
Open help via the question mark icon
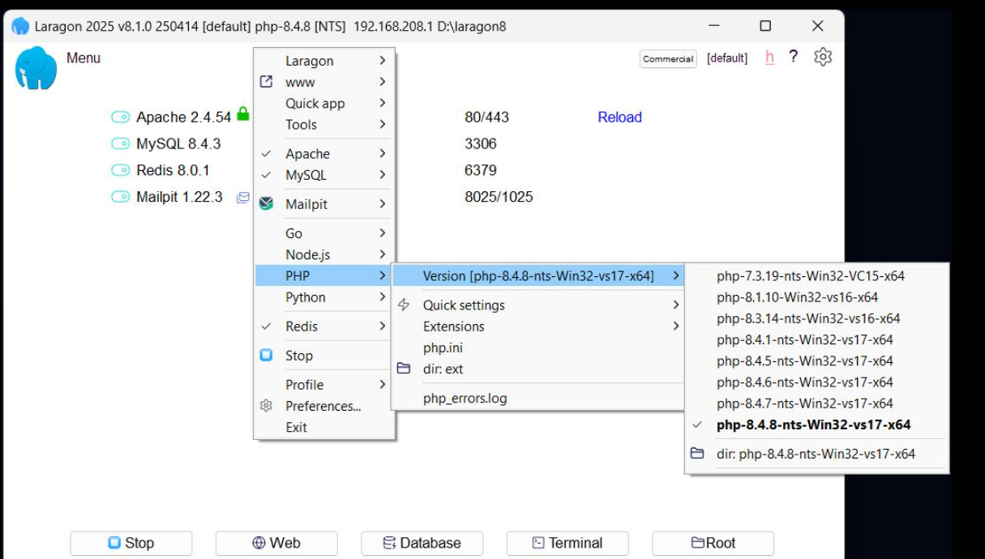[x=794, y=57]
